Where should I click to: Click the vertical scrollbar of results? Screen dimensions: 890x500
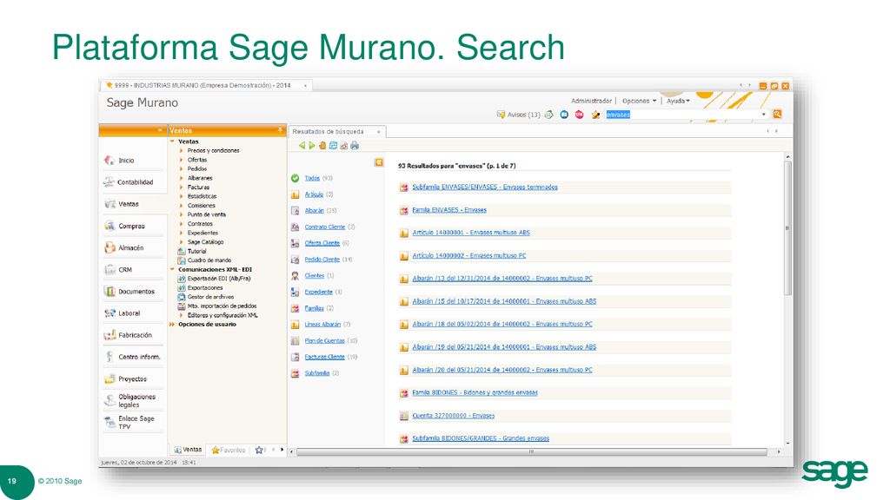click(x=787, y=228)
